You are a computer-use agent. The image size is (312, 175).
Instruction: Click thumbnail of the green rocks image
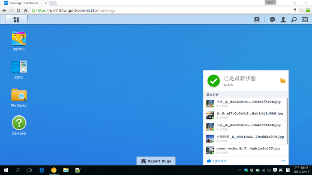(x=210, y=150)
